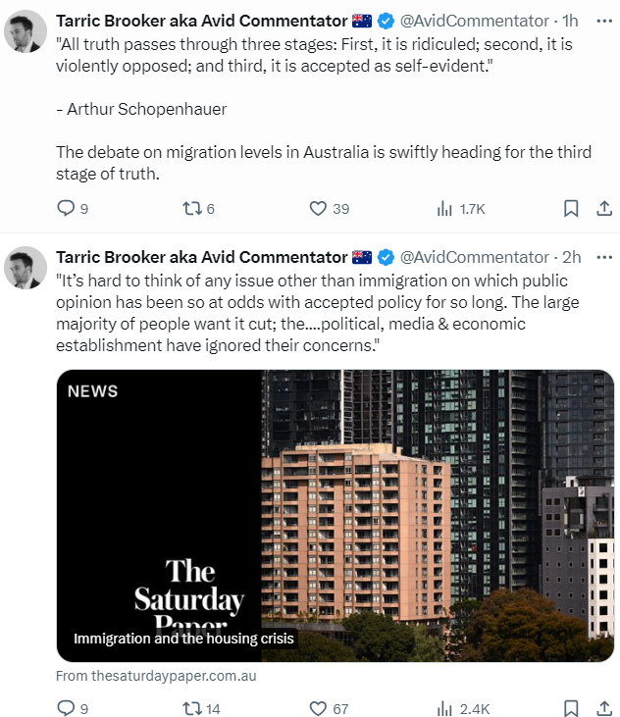Click the profile avatar on the second tweet
This screenshot has height=717, width=620.
[x=25, y=268]
